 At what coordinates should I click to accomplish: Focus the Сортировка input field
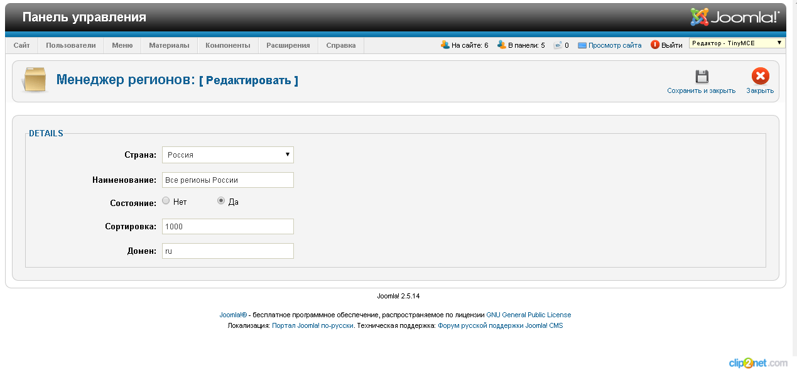[x=228, y=226]
